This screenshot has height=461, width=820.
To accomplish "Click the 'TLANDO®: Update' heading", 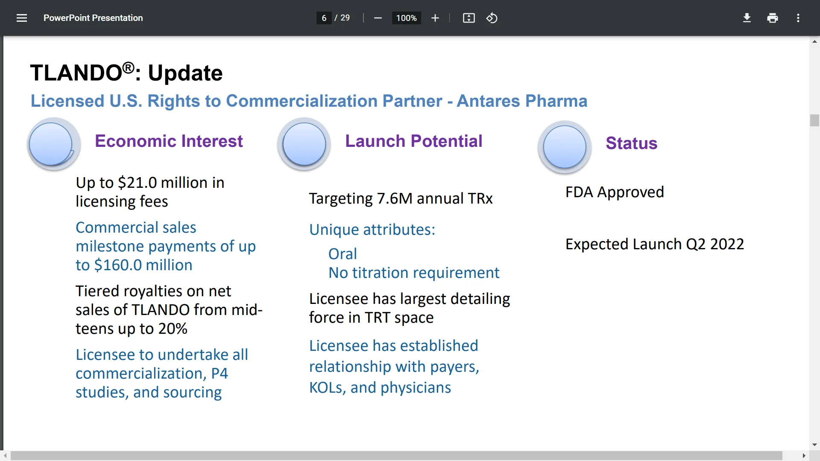I will point(126,73).
